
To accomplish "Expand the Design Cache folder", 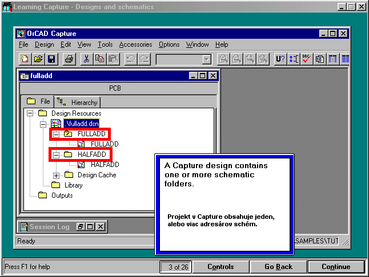I will (x=57, y=175).
